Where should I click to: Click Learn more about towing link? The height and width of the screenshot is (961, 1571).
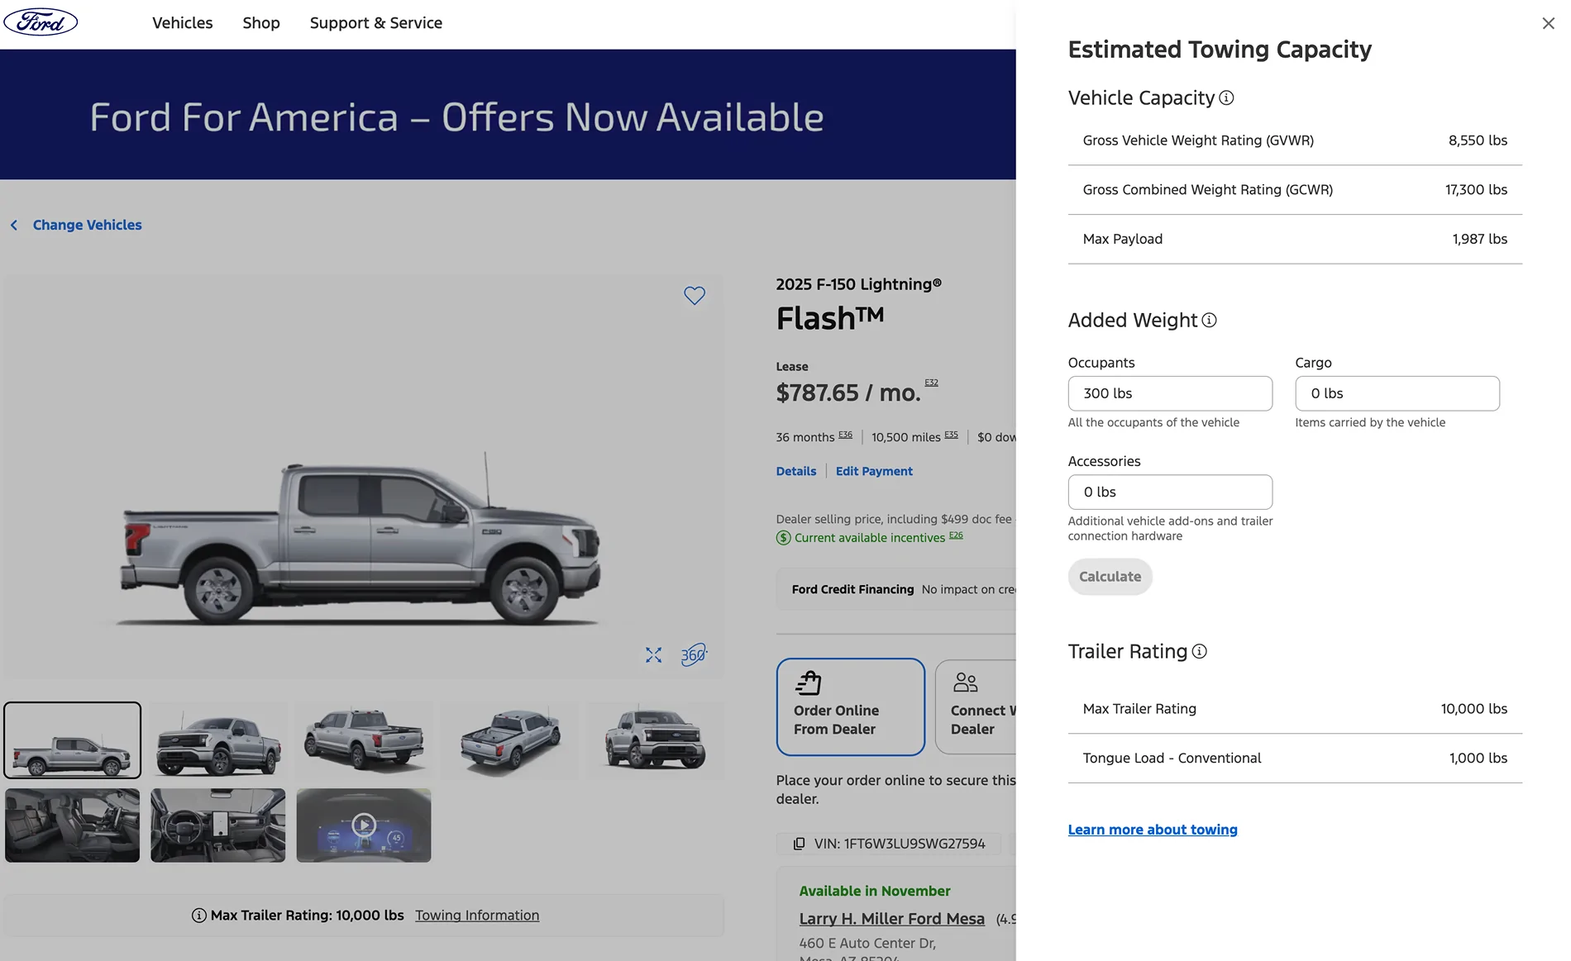point(1153,830)
